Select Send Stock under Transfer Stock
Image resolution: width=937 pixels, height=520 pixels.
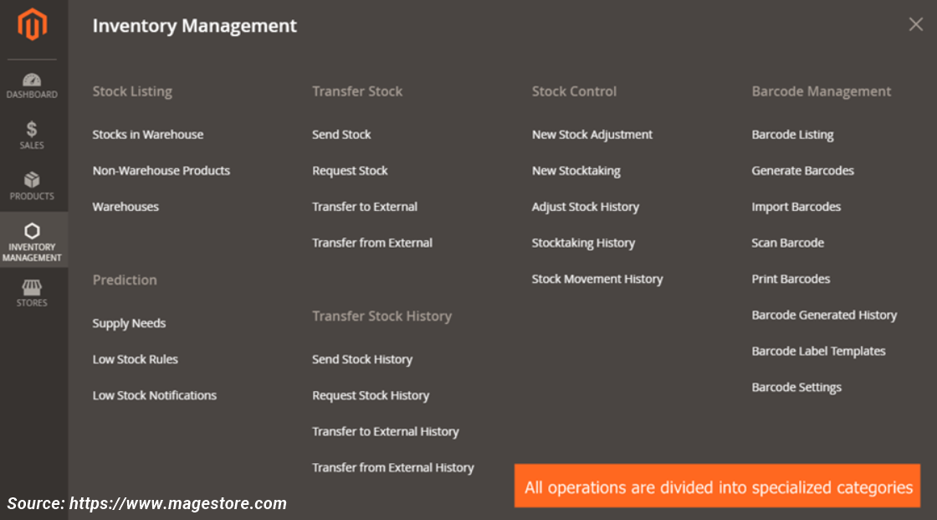341,135
